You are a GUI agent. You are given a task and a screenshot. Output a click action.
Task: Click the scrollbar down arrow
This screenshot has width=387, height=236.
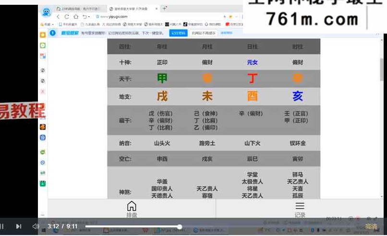pos(381,197)
